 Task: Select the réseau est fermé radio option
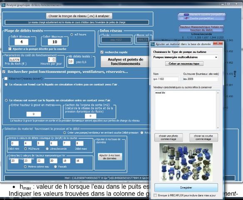pos(6,85)
